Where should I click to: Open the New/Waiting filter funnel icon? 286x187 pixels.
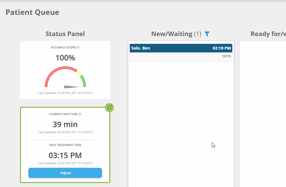[x=207, y=34]
